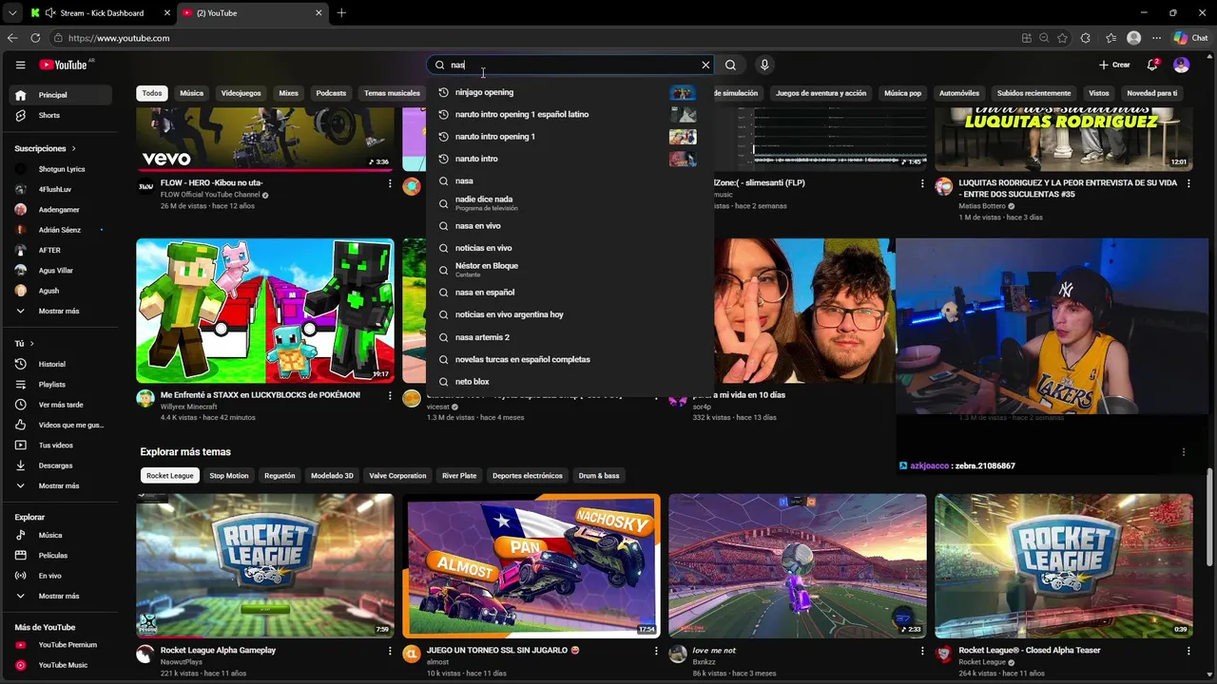1217x684 pixels.
Task: Go to Principal in sidebar
Action: pos(59,95)
